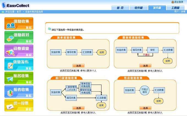Click the 热点信息收集 panel header
Image resolution: width=187 pixels, height=116 pixels.
[x=133, y=78]
